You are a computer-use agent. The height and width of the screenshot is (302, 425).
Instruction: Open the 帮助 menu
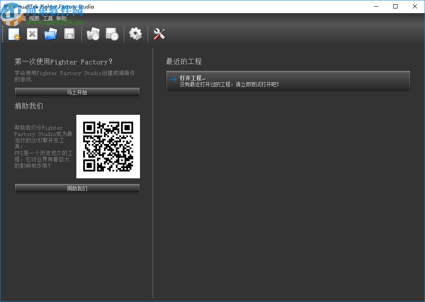point(61,19)
